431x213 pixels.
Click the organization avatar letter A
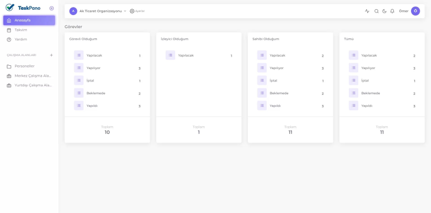coord(73,11)
